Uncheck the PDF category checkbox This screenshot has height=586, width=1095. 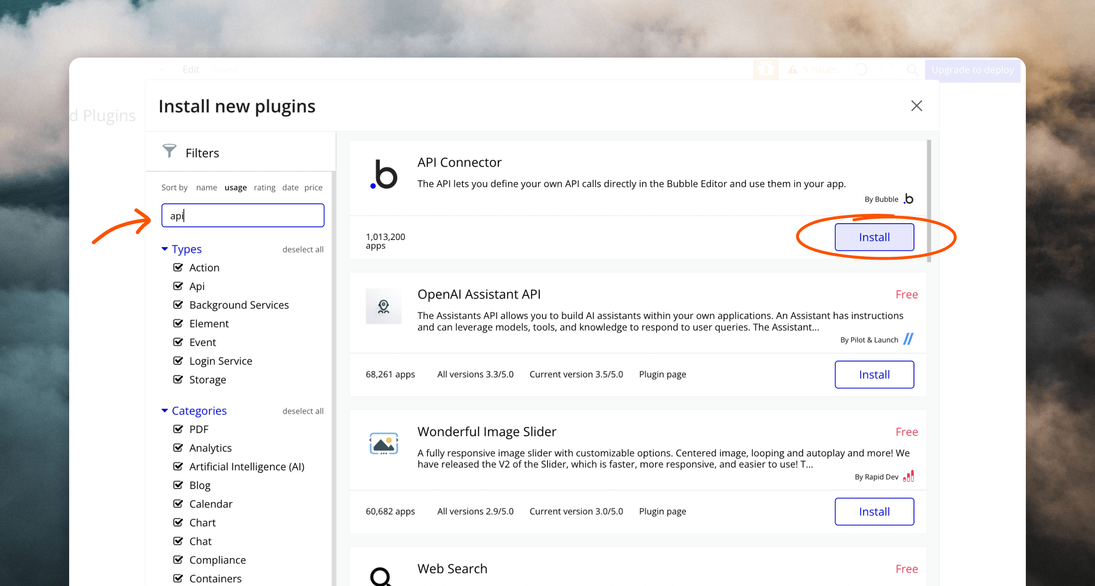tap(178, 429)
